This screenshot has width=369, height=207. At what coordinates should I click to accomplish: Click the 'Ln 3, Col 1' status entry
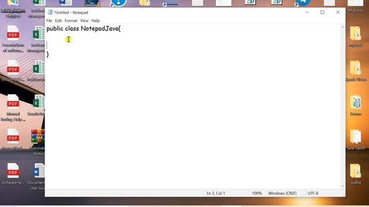(216, 193)
